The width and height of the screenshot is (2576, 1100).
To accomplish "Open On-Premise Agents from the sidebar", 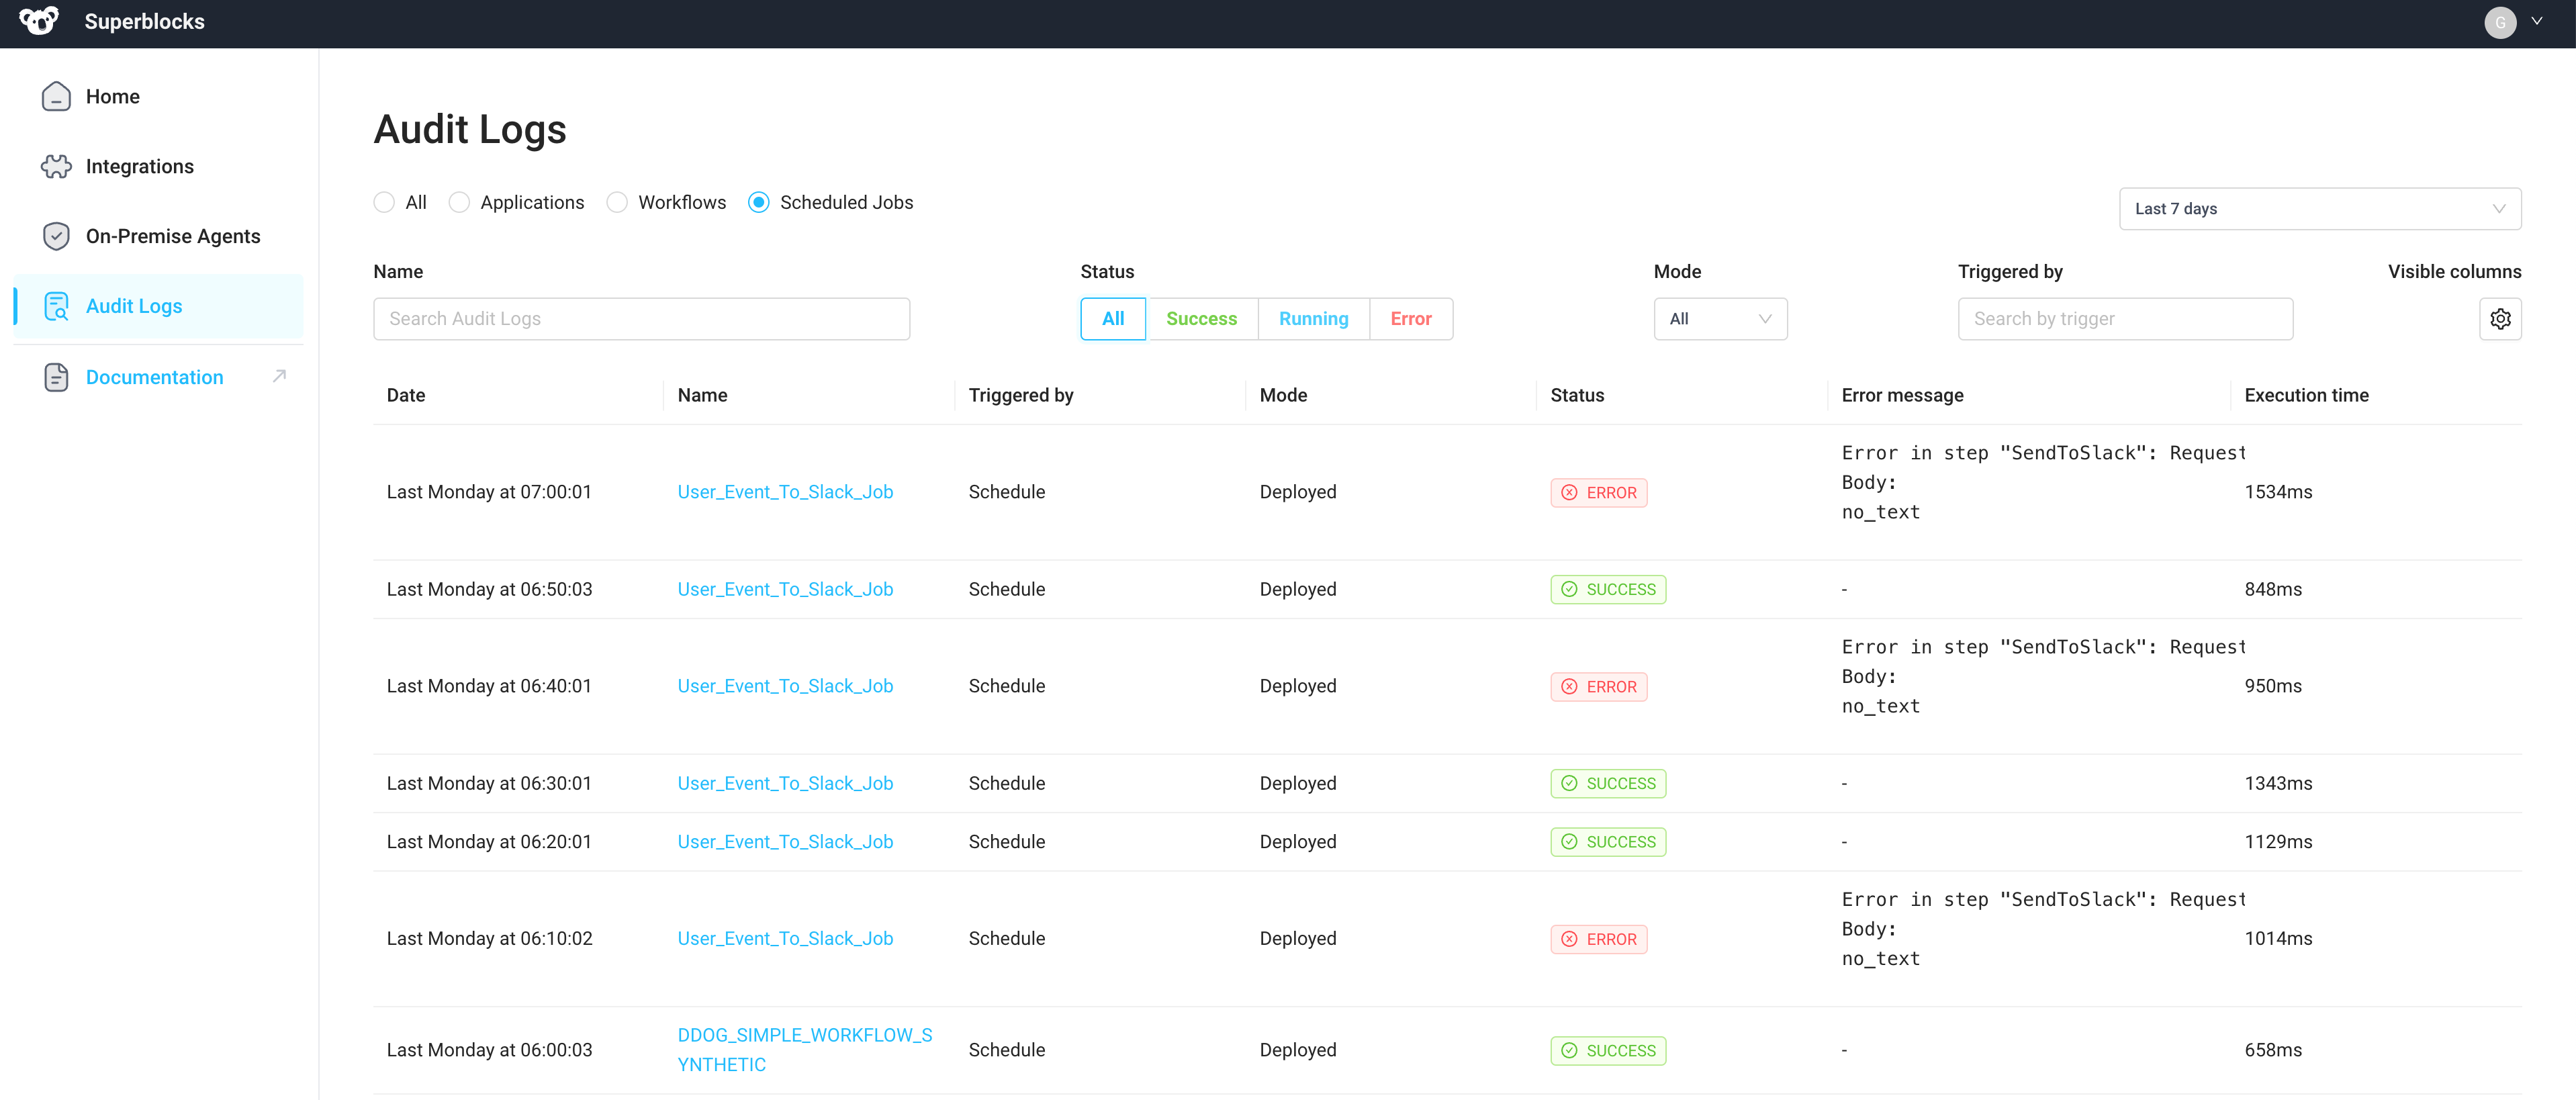I will 56,236.
